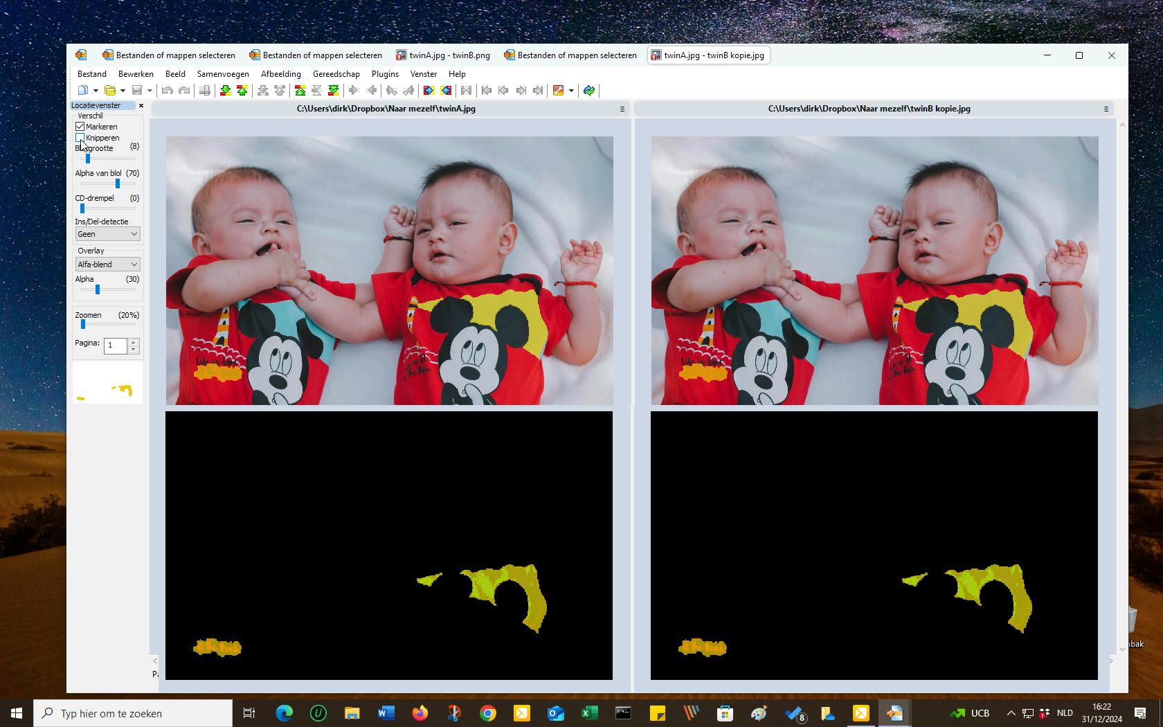The width and height of the screenshot is (1163, 727).
Task: Switch to the twinA.jpg - twinB kopie.jpg tab
Action: 707,55
